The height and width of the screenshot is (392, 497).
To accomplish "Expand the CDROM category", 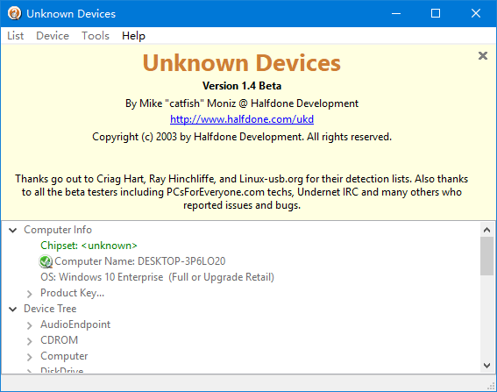I will 30,341.
